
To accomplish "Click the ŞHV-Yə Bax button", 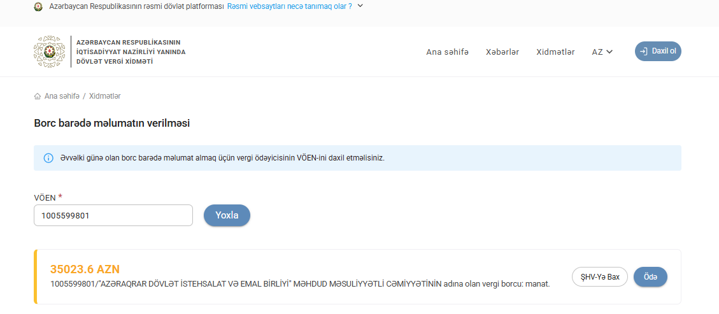I will click(x=600, y=277).
